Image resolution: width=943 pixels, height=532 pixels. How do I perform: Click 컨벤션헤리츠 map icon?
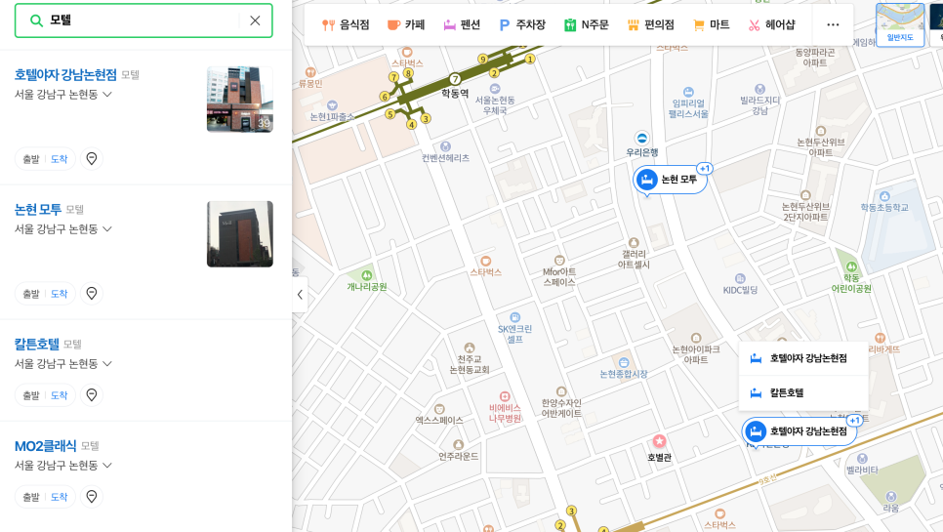446,146
